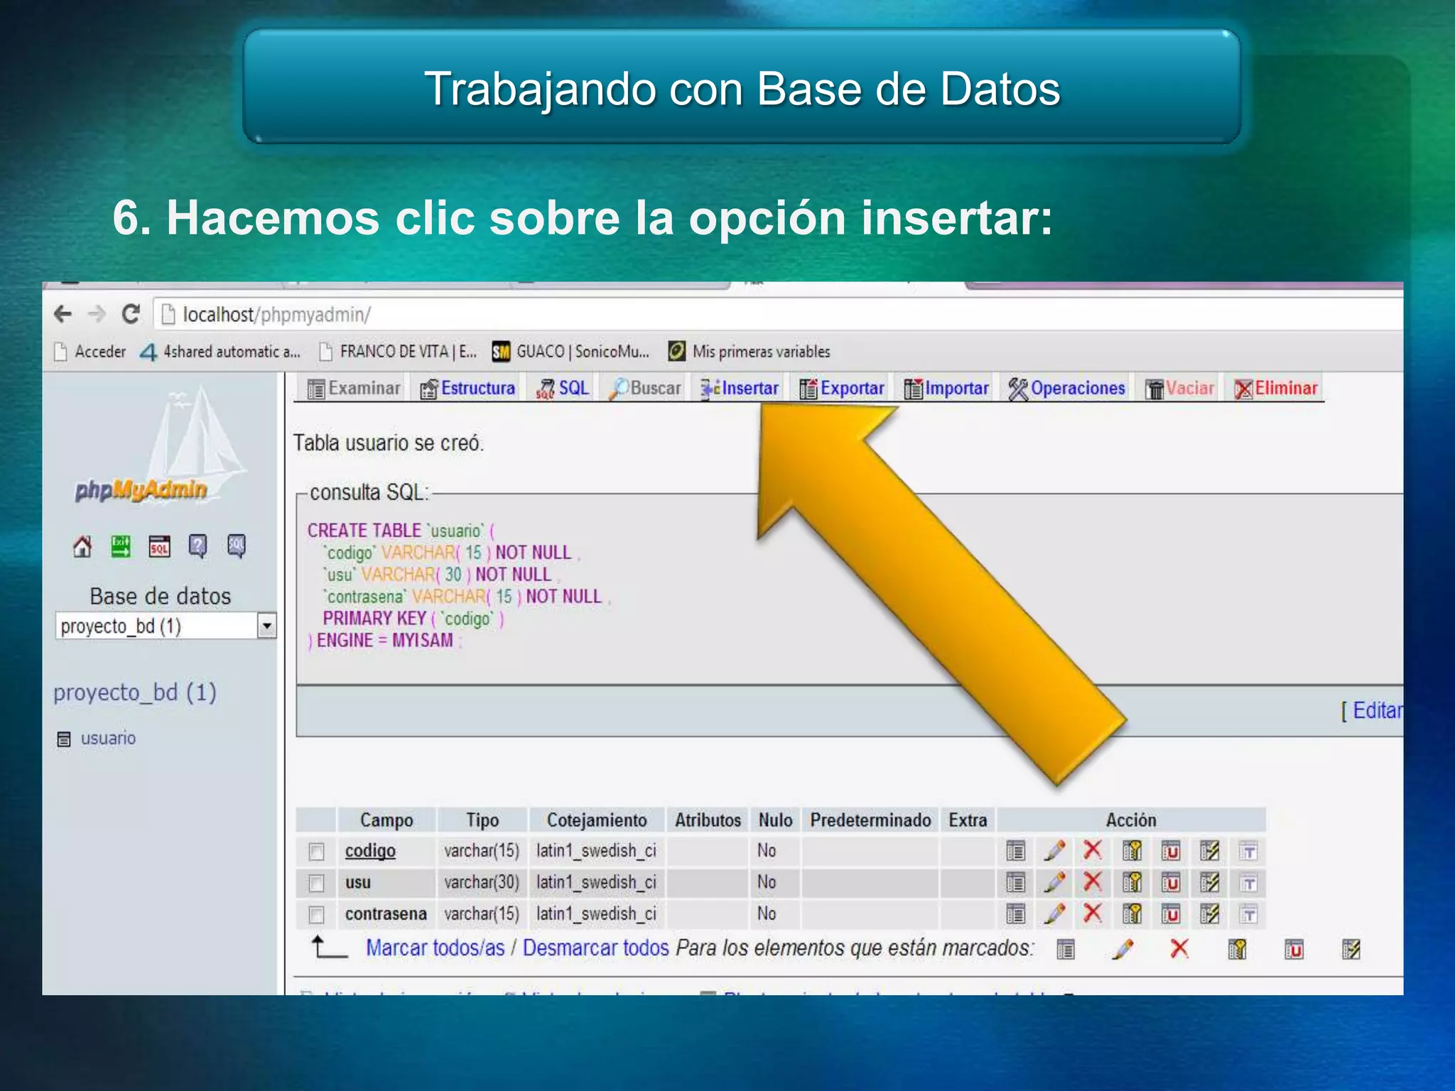1455x1091 pixels.
Task: Check the usu field checkbox
Action: pos(317,883)
